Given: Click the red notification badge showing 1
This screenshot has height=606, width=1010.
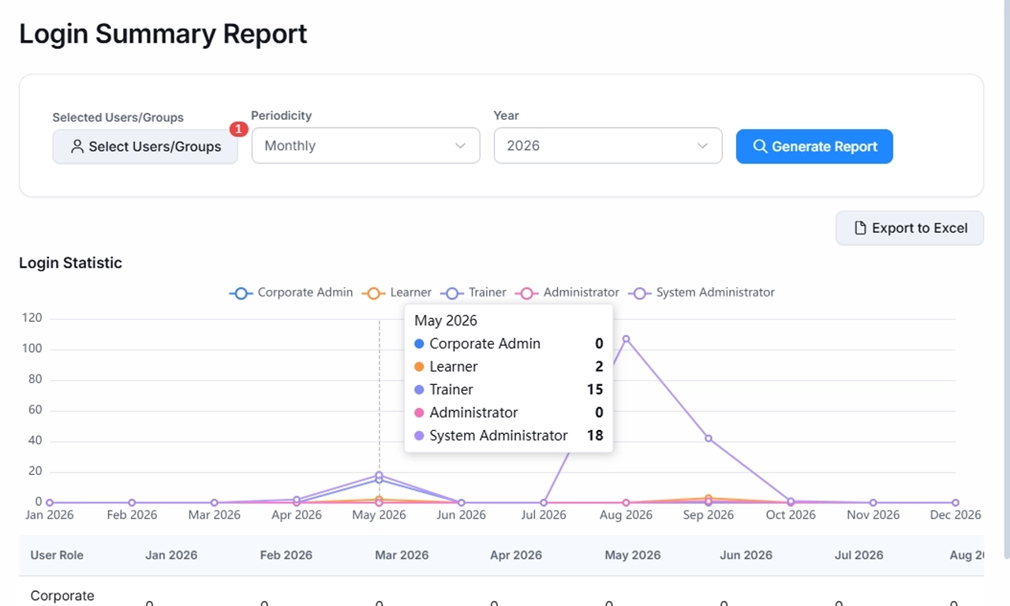Looking at the screenshot, I should coord(238,129).
